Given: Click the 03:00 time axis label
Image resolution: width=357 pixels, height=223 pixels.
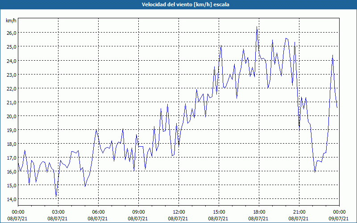Looking at the screenshot, I should point(58,212).
